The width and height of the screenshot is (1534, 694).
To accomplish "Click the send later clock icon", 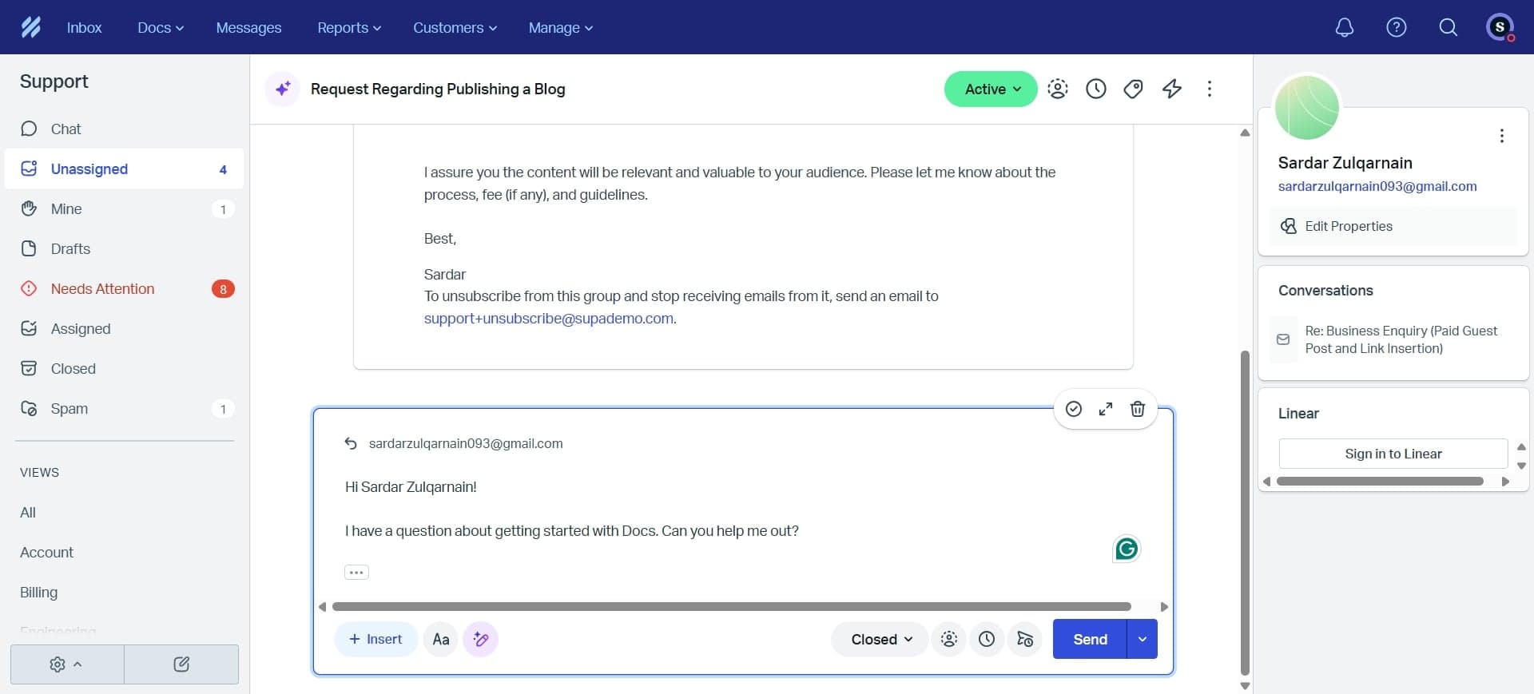I will (x=987, y=639).
